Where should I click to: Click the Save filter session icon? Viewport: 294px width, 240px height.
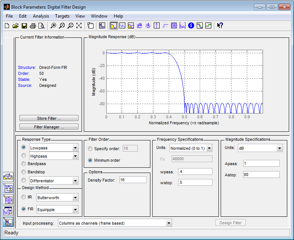[x=24, y=26]
